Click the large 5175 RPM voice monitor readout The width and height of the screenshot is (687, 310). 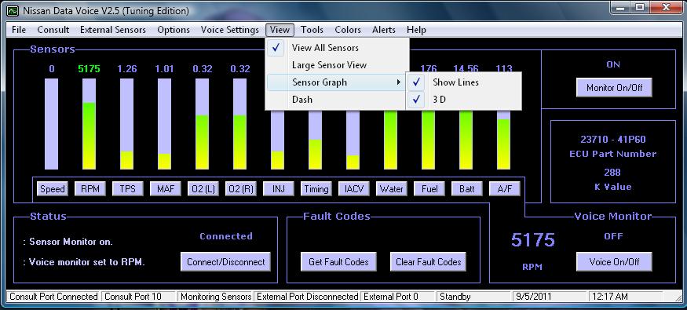533,240
